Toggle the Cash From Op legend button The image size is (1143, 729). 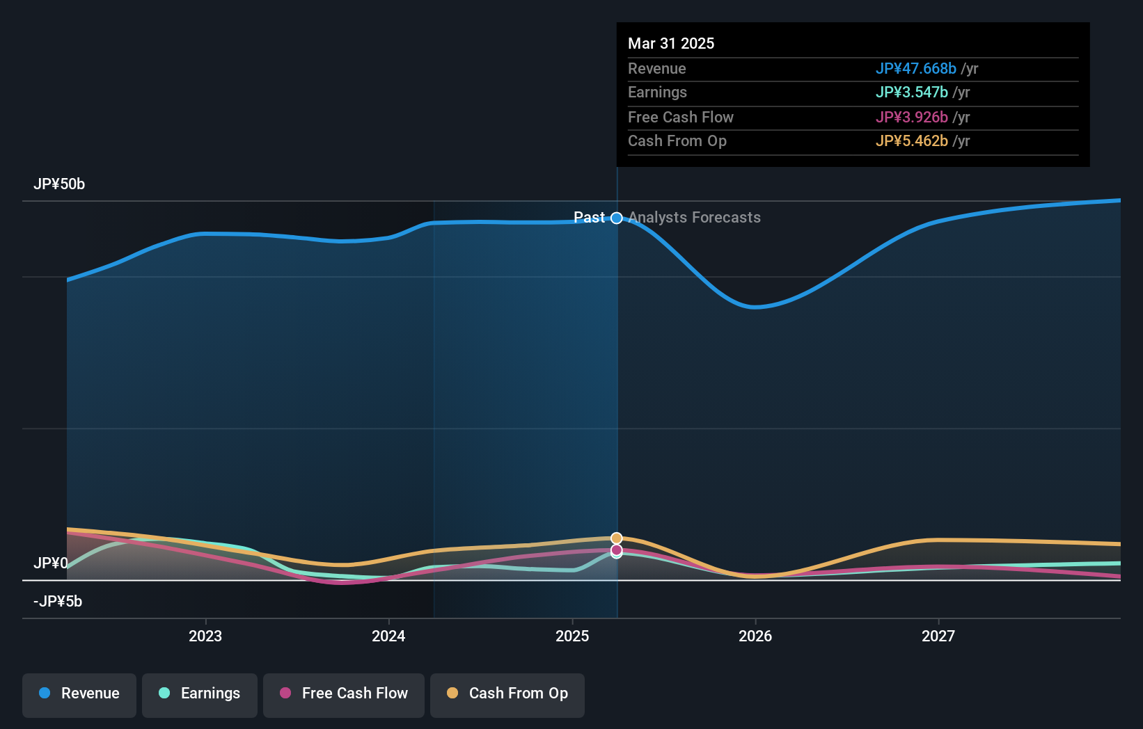[507, 695]
